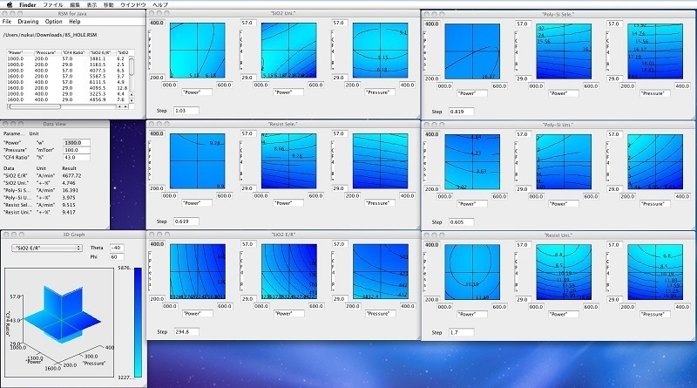The height and width of the screenshot is (388, 697).
Task: Click the Finder menu in the menu bar
Action: click(x=27, y=4)
